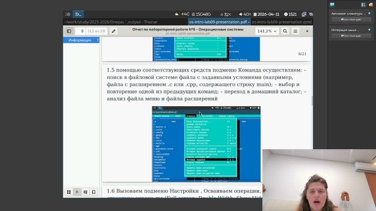Click the chat bubble icon in the top-right panel
The image size is (376, 211).
pyautogui.click(x=332, y=4)
